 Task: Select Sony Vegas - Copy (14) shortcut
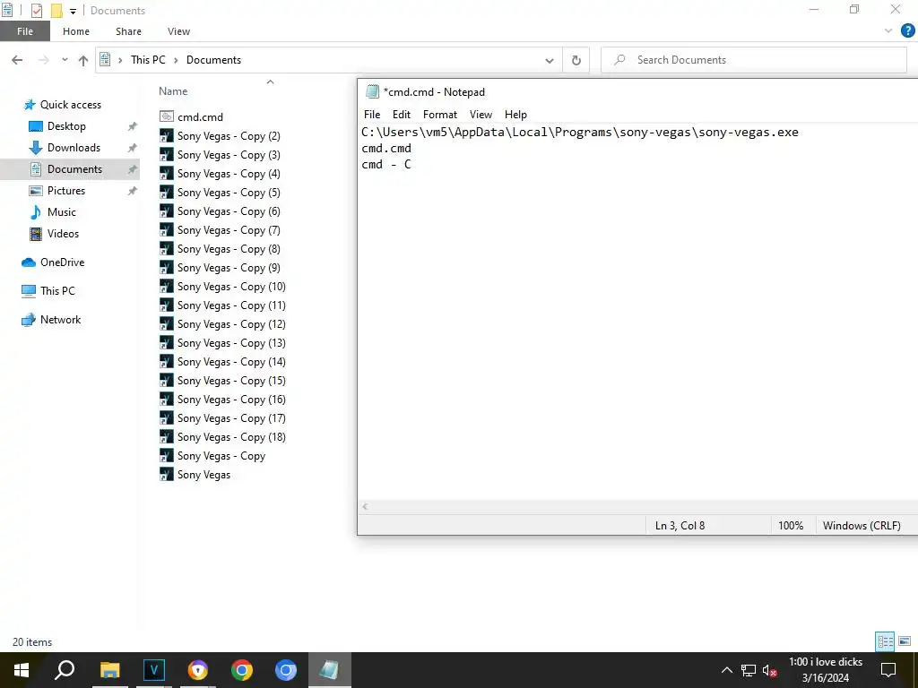tap(231, 362)
